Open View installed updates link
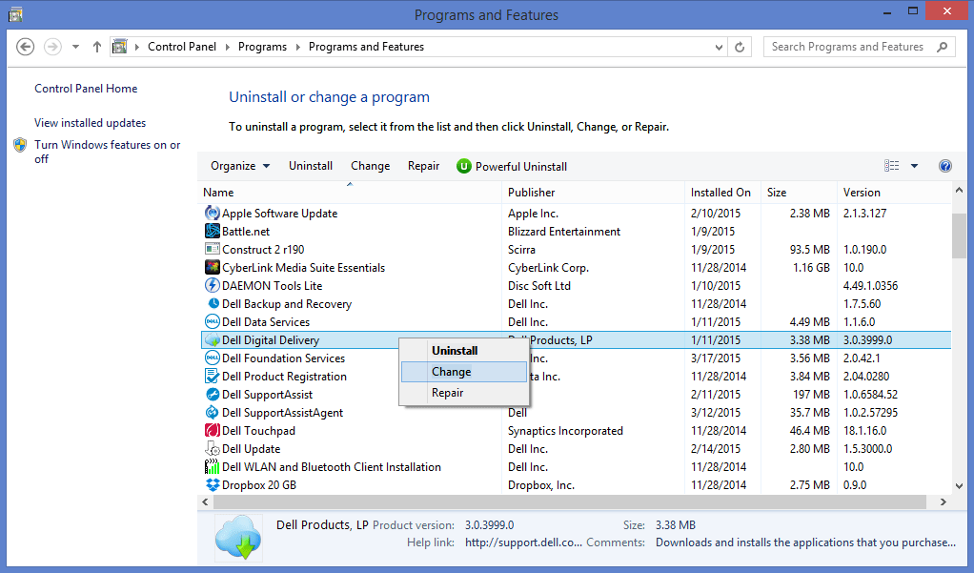Image resolution: width=974 pixels, height=573 pixels. 90,123
